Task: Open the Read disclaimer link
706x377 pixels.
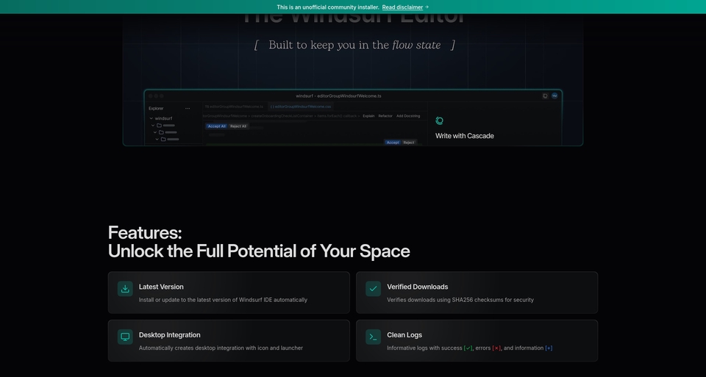Action: 402,7
